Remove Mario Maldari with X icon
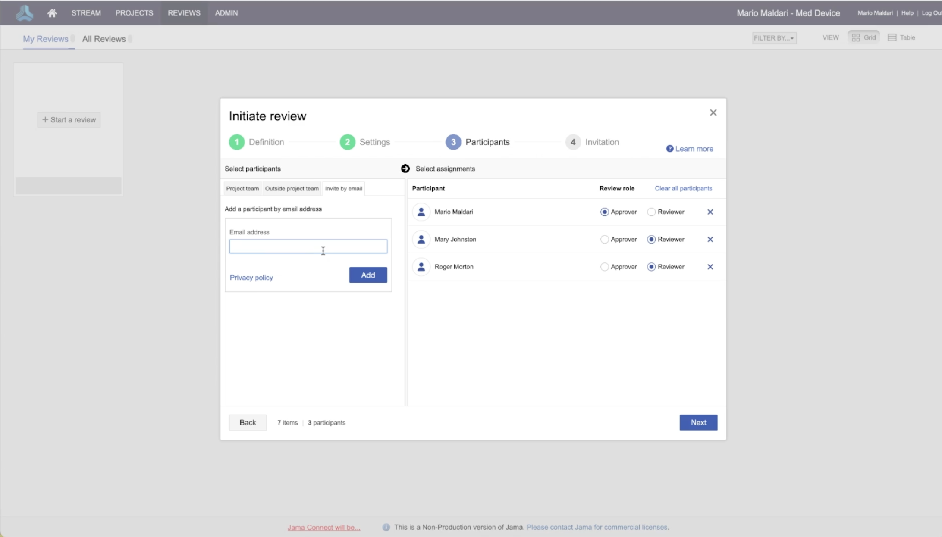942x537 pixels. click(710, 212)
